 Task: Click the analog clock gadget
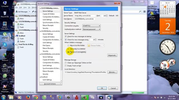(168, 47)
